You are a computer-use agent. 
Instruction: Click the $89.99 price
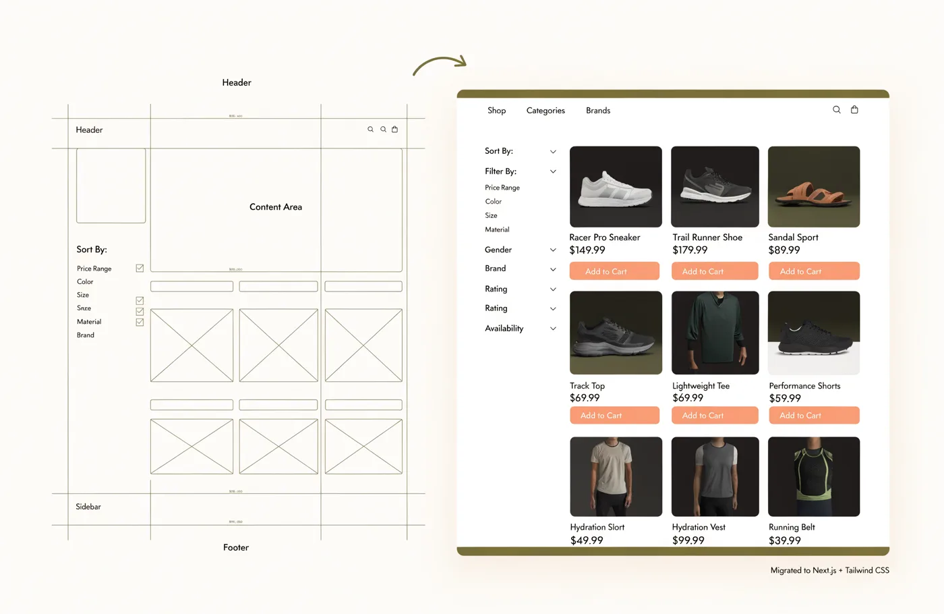784,250
